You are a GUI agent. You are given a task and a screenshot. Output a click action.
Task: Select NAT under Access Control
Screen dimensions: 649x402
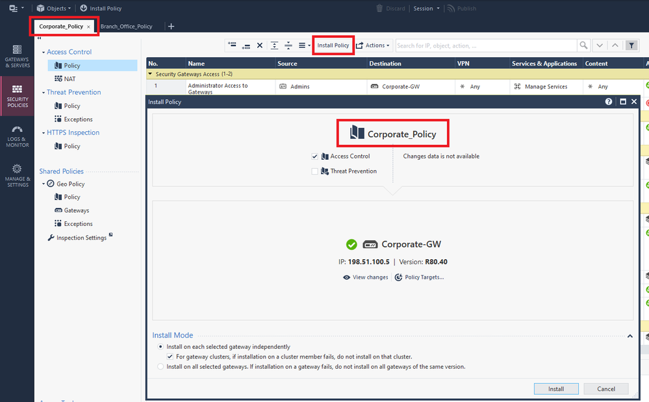[70, 79]
